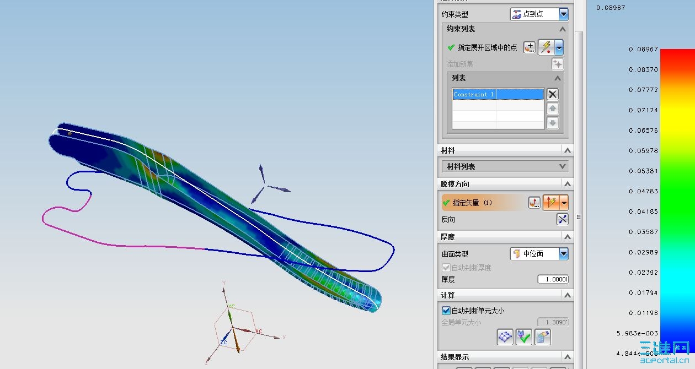This screenshot has height=369, width=695.
Task: Collapse the 厚度 section
Action: click(x=567, y=237)
